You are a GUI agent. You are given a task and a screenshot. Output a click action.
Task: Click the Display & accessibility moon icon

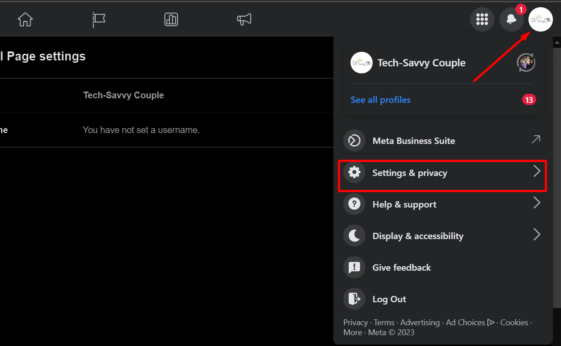(354, 235)
